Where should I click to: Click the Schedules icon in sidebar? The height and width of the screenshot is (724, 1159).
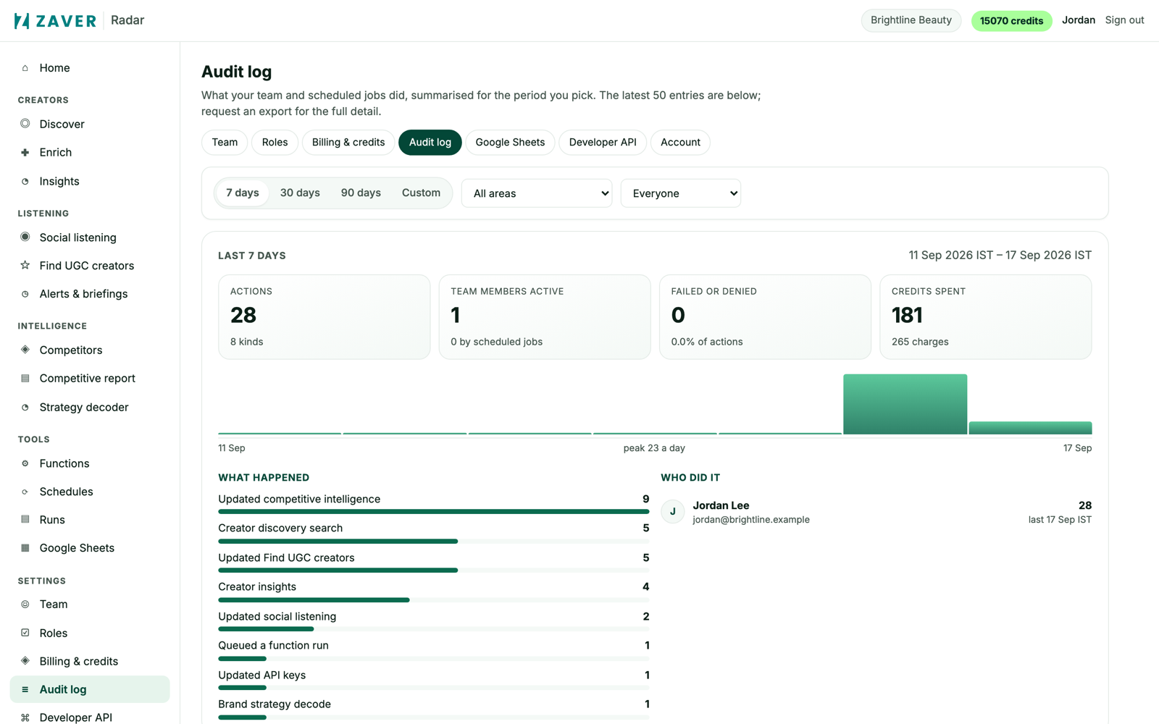click(x=25, y=492)
